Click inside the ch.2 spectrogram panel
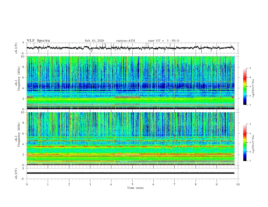The image size is (268, 207). point(132,139)
